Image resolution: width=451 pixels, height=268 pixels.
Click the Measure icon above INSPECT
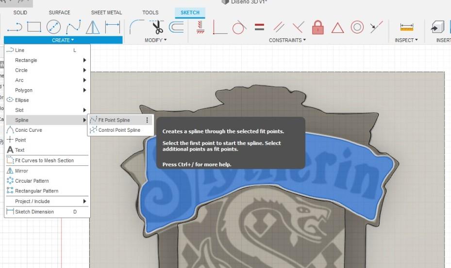tap(407, 27)
